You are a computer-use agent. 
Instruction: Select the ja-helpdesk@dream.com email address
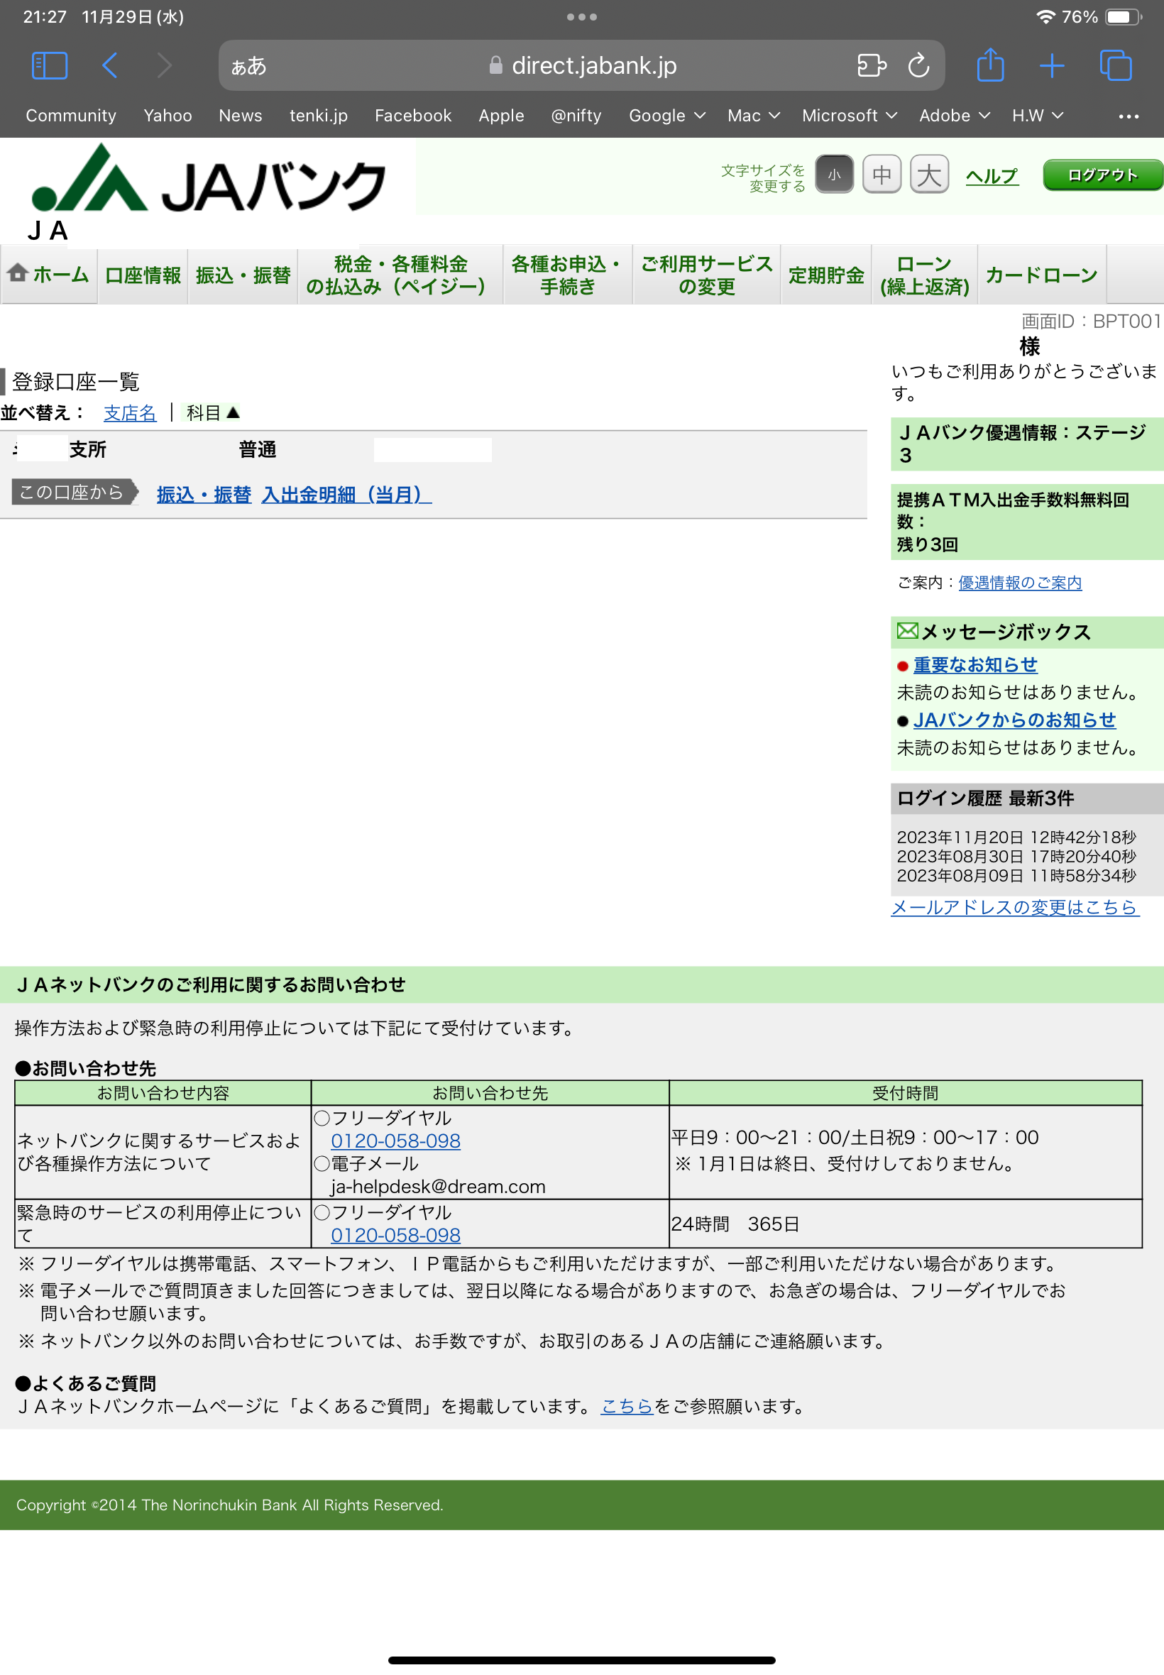pos(438,1187)
